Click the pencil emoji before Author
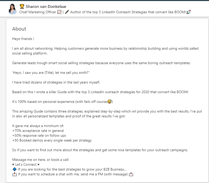 click(x=67, y=12)
